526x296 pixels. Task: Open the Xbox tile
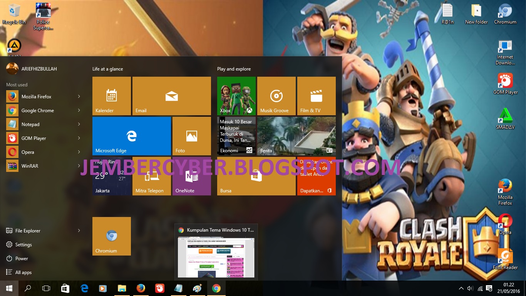point(236,96)
